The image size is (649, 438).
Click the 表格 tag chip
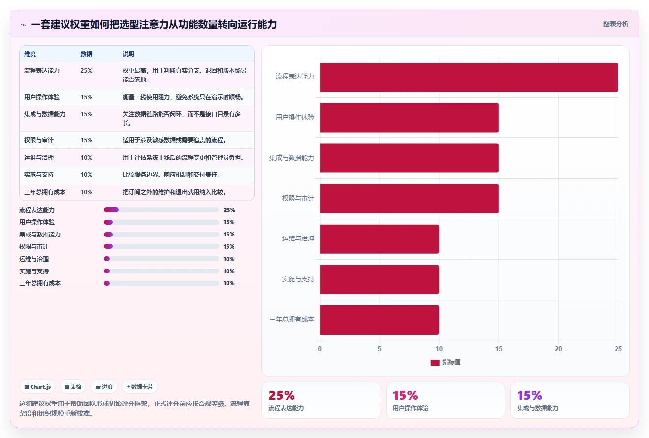(73, 387)
